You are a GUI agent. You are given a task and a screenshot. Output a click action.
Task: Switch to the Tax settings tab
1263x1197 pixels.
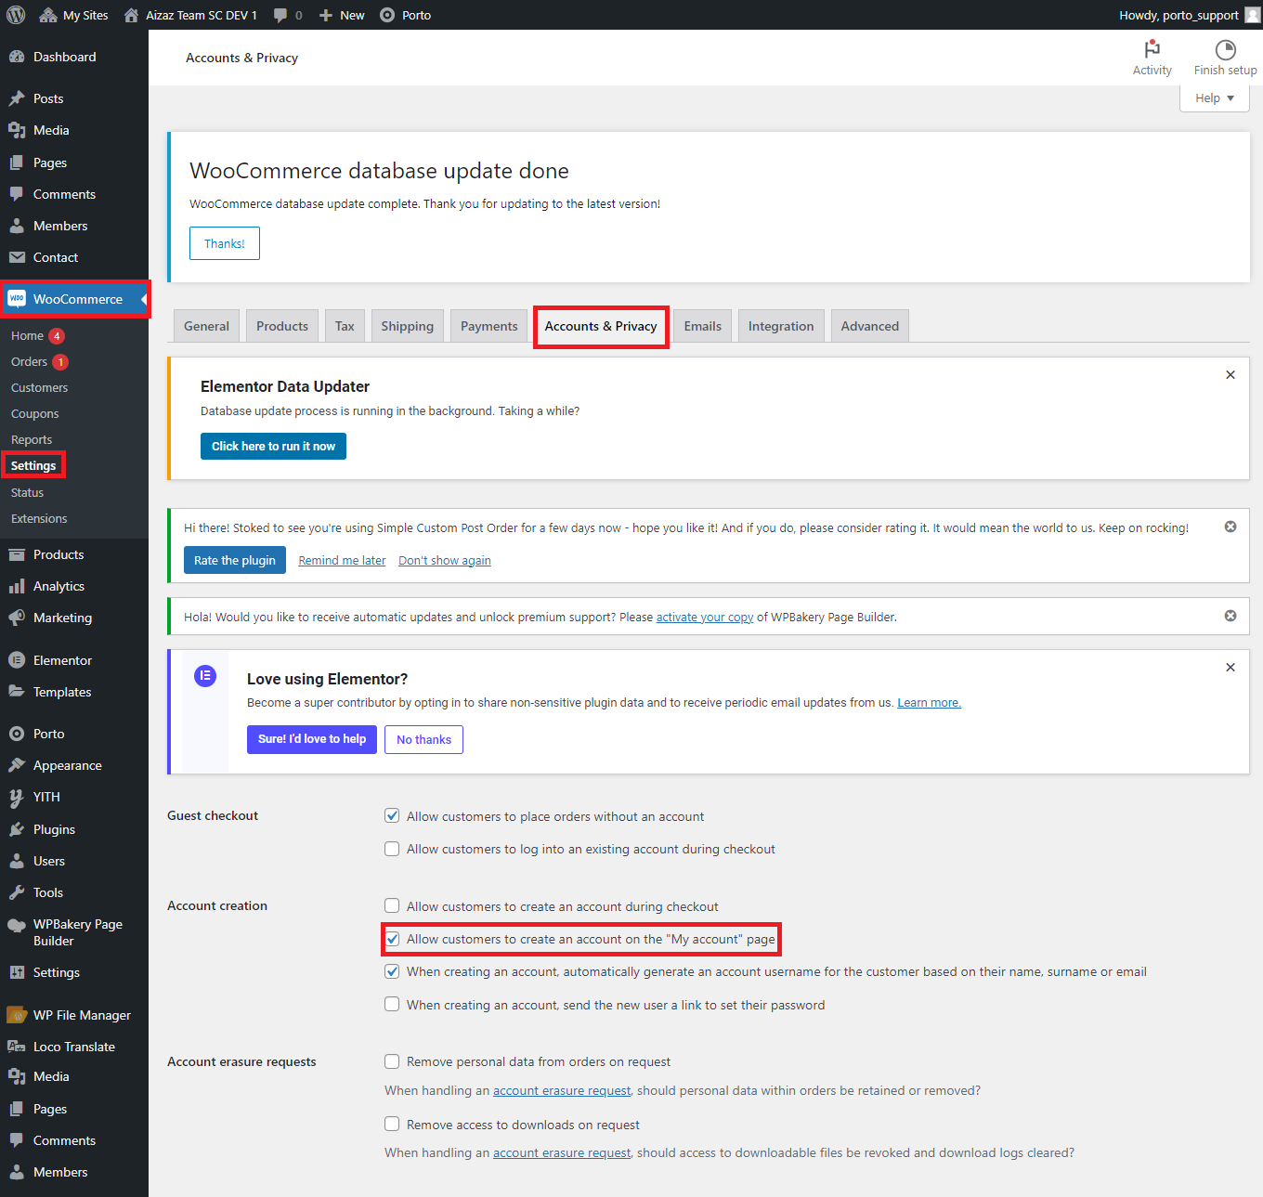tap(345, 326)
